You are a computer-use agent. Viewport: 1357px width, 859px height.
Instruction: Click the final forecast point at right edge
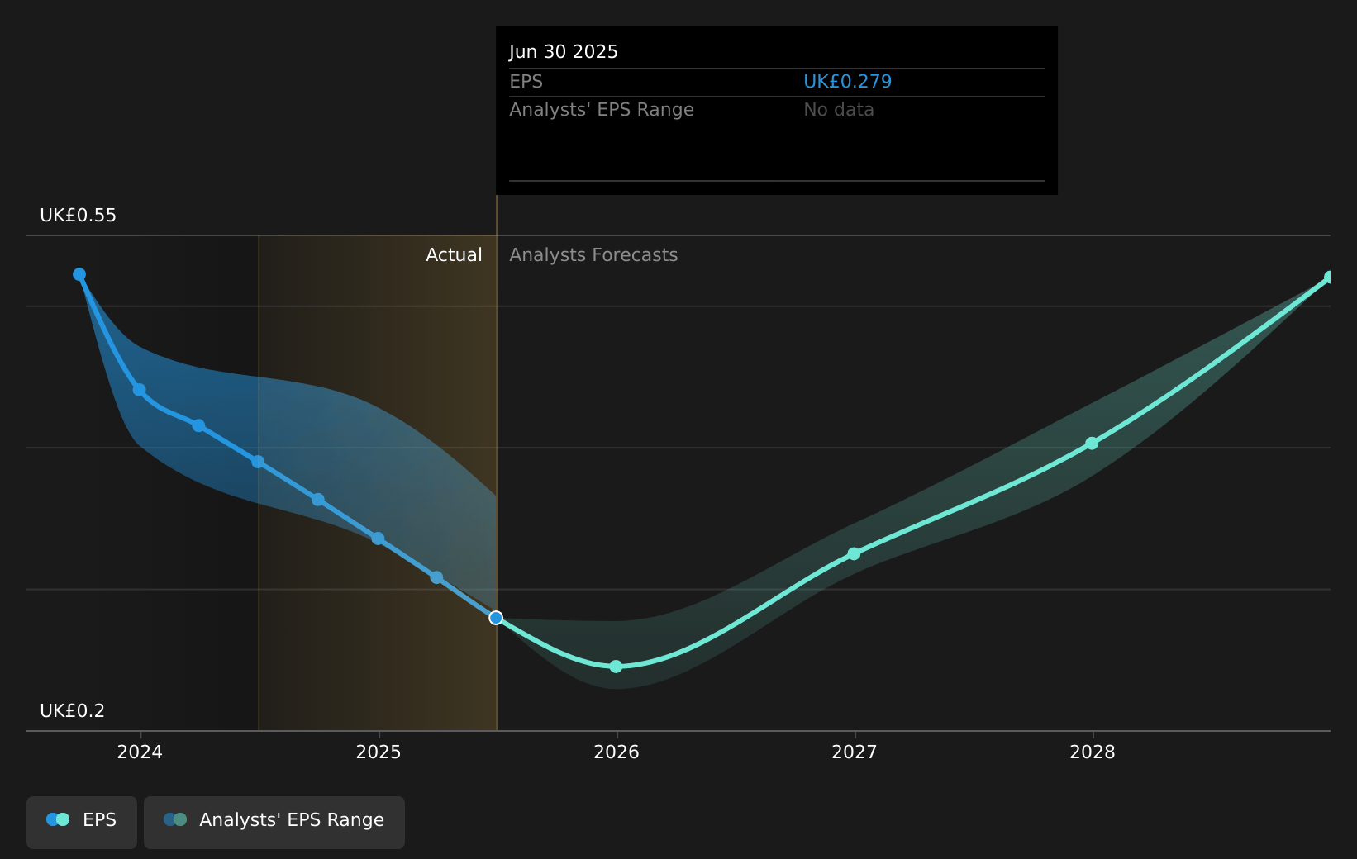(1329, 278)
